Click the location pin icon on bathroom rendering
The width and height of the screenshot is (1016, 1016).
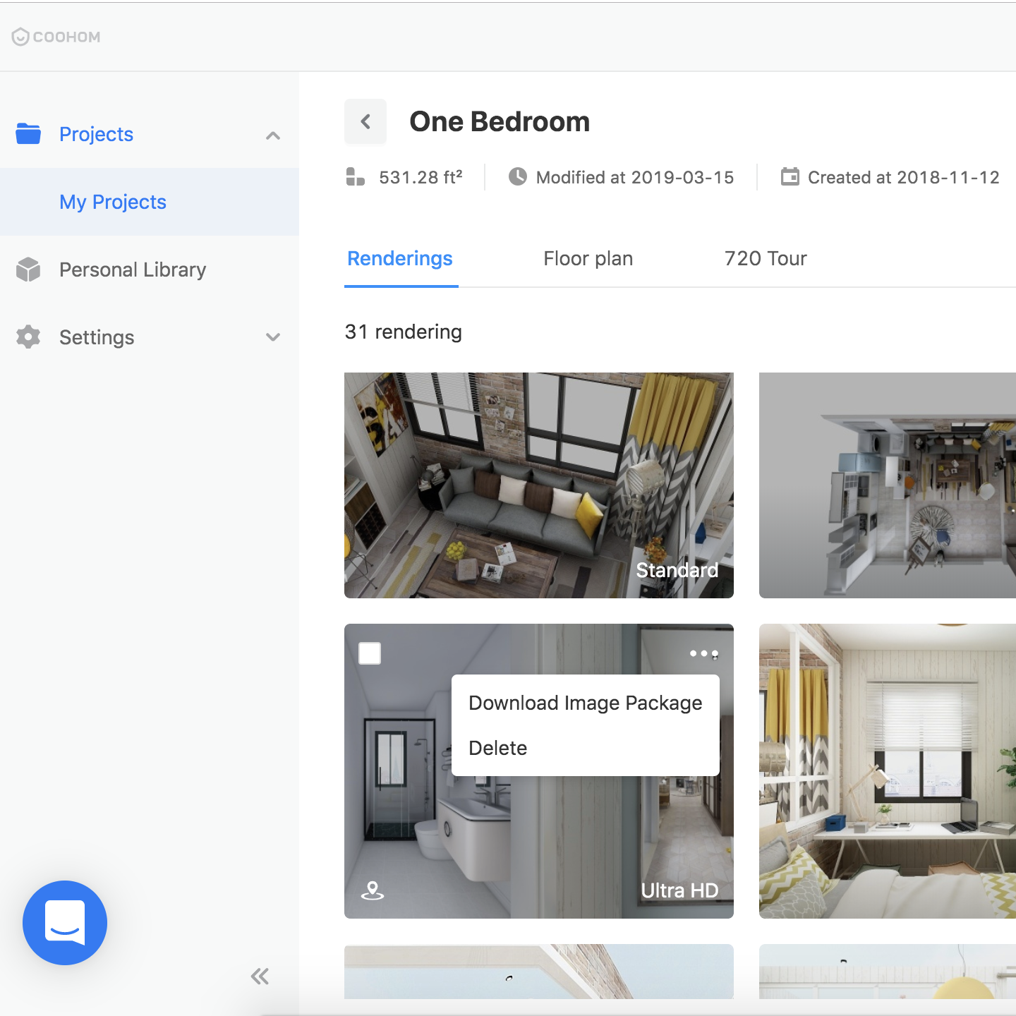point(373,890)
